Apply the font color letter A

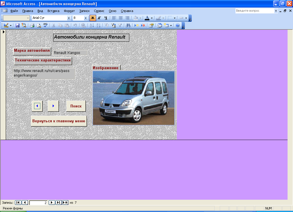point(147,18)
